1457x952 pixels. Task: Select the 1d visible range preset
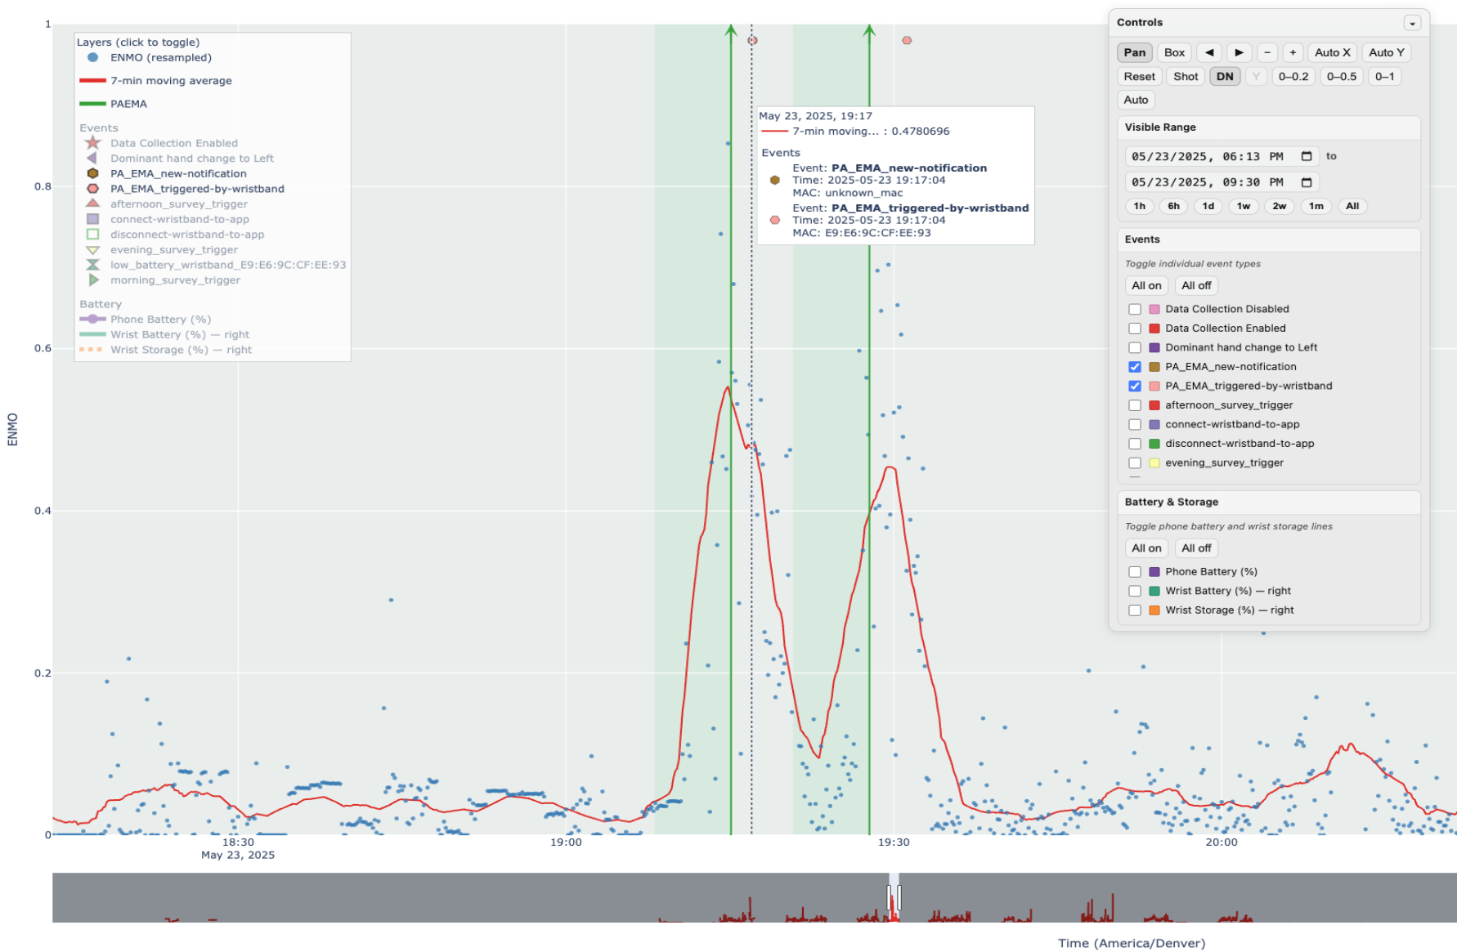[x=1208, y=206]
